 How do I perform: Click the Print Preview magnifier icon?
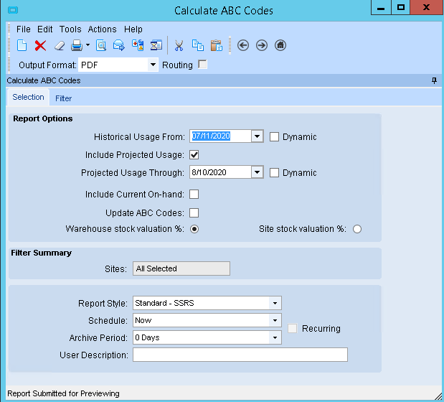101,45
